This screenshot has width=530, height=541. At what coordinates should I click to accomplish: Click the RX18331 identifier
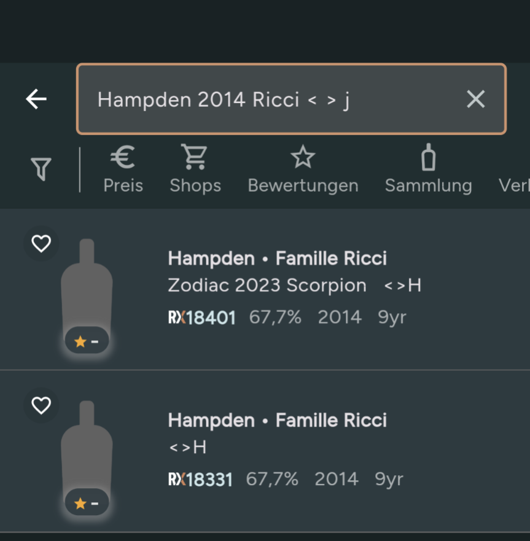coord(200,480)
